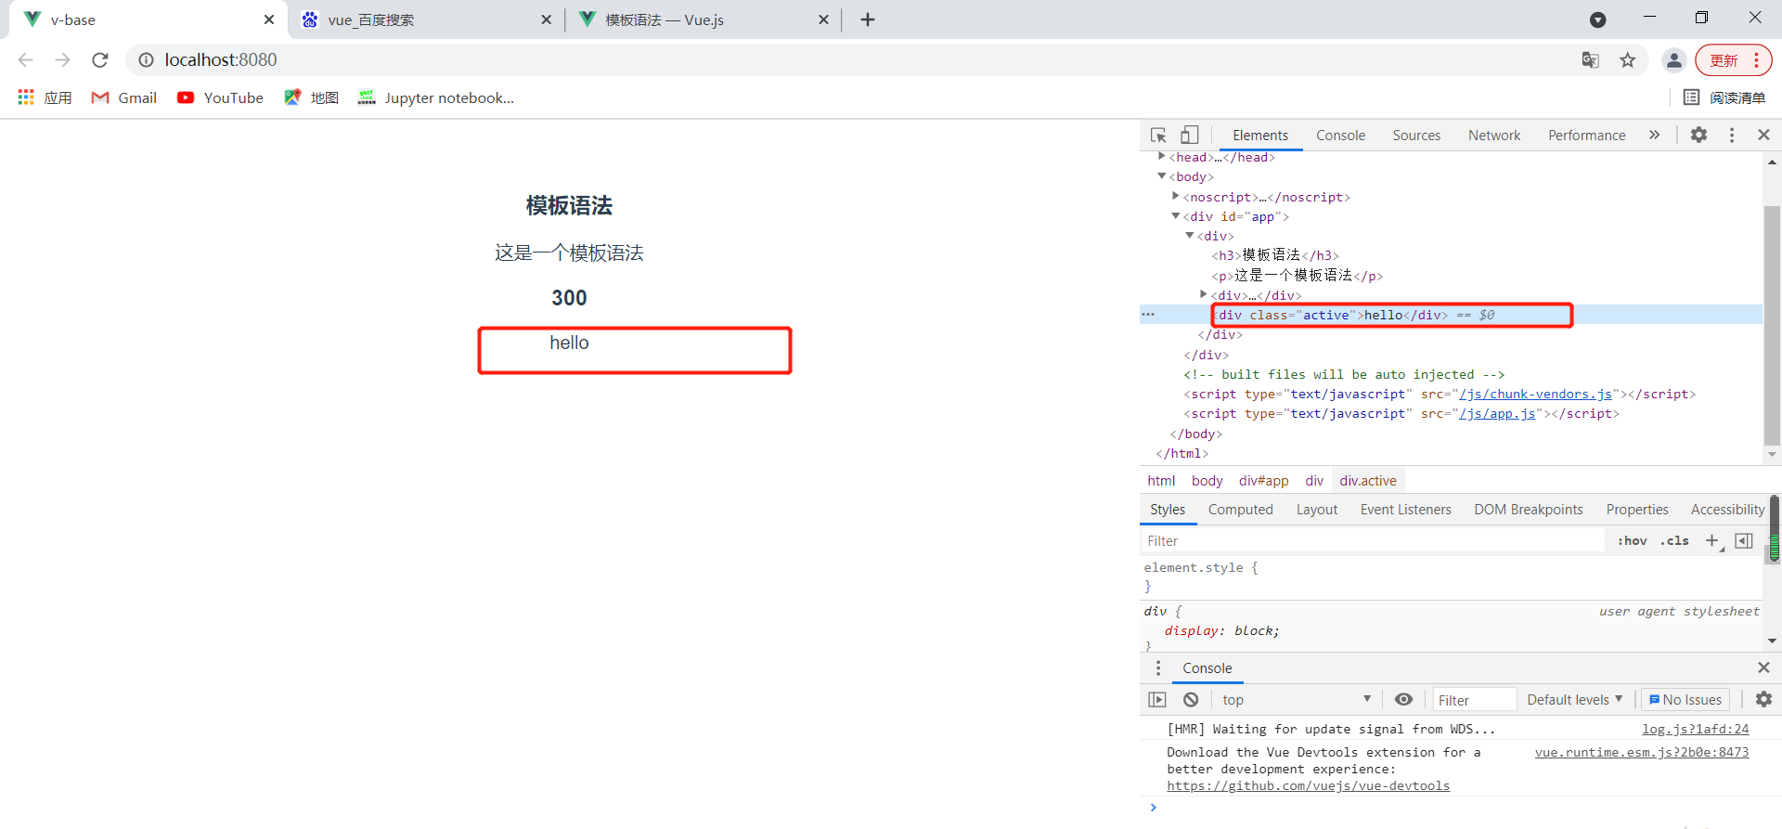Screen dimensions: 1782x829
Task: Open the console drawer three-dot menu
Action: [1157, 667]
